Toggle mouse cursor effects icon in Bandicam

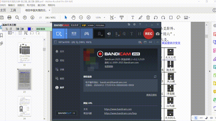[x=124, y=34]
